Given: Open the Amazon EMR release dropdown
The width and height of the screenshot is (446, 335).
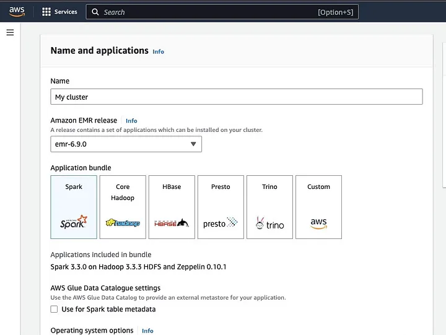Looking at the screenshot, I should pos(126,144).
